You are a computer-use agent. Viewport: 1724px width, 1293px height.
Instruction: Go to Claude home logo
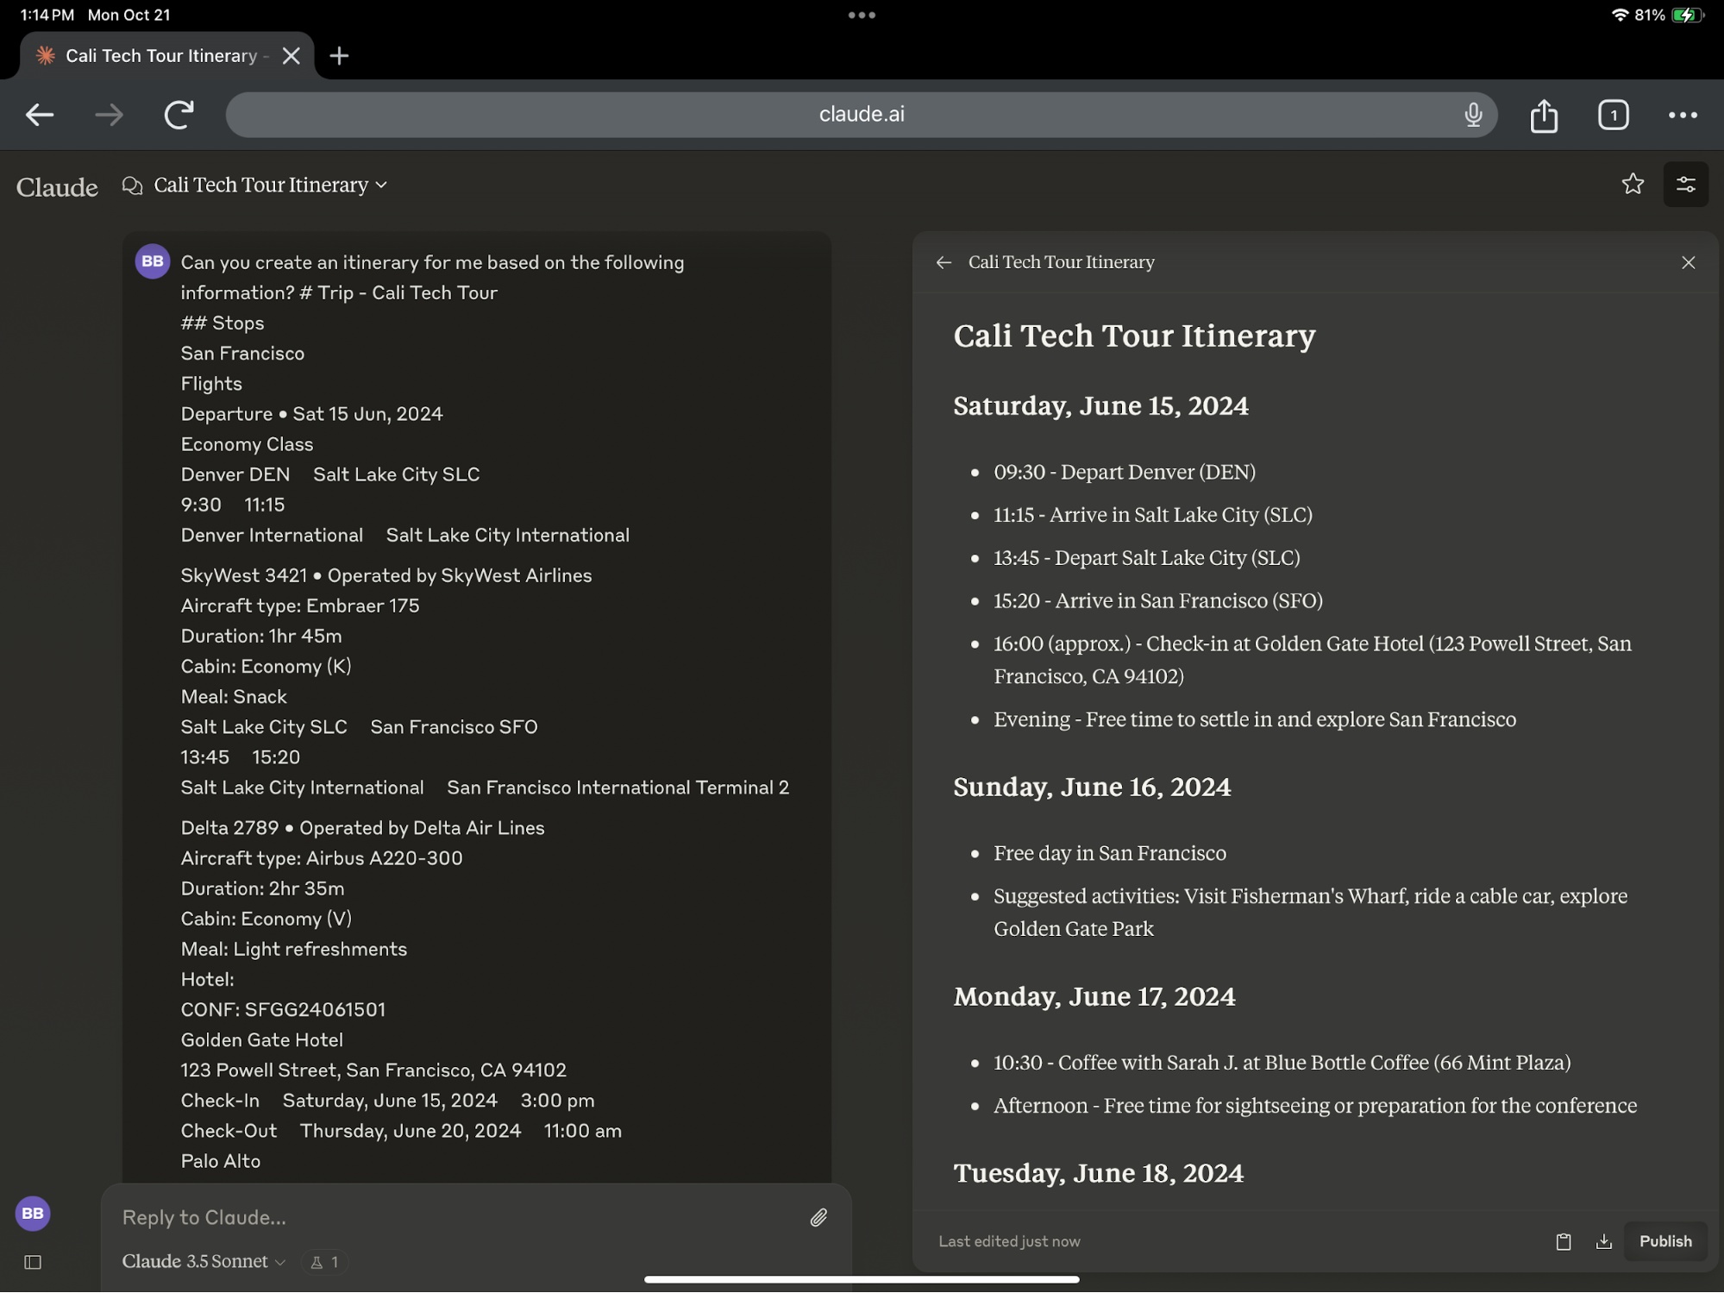click(x=57, y=187)
